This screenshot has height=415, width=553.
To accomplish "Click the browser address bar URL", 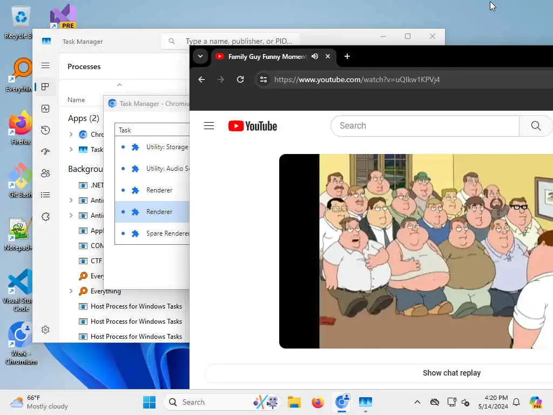I will click(x=357, y=80).
